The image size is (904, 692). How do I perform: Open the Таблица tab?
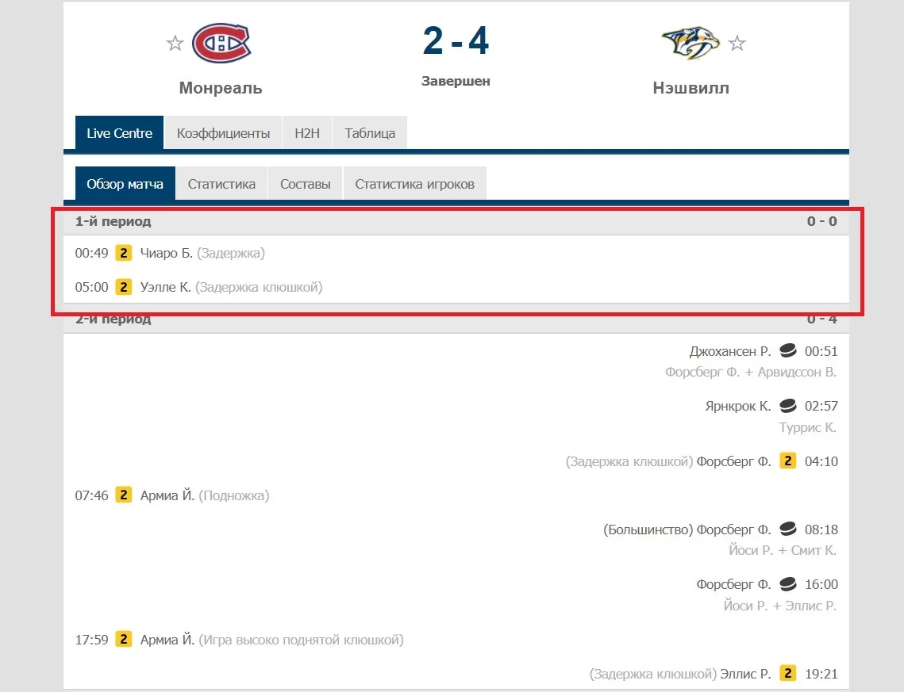tap(370, 133)
